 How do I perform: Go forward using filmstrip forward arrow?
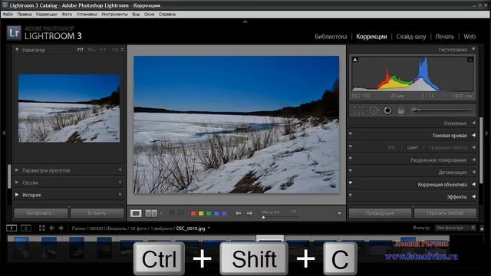pyautogui.click(x=61, y=228)
